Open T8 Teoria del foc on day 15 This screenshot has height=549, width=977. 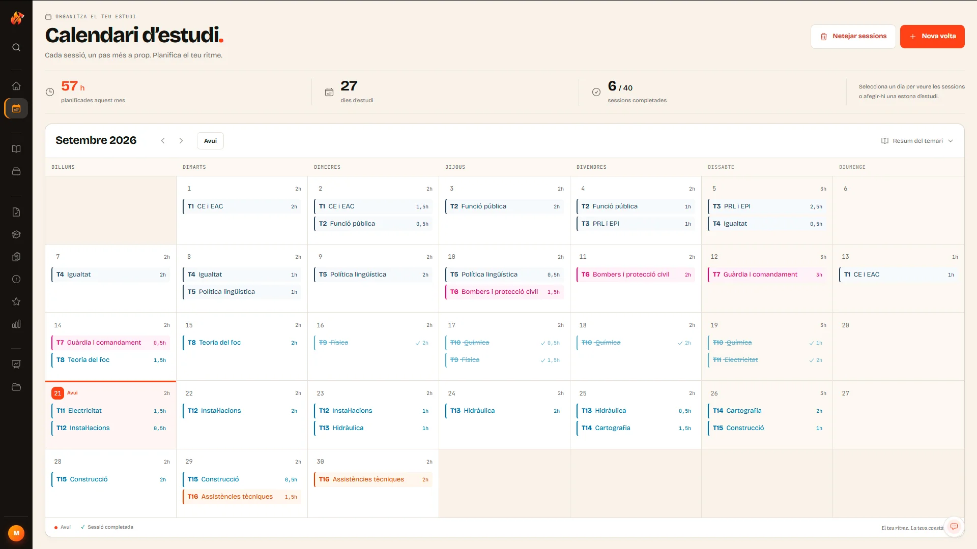tap(242, 343)
